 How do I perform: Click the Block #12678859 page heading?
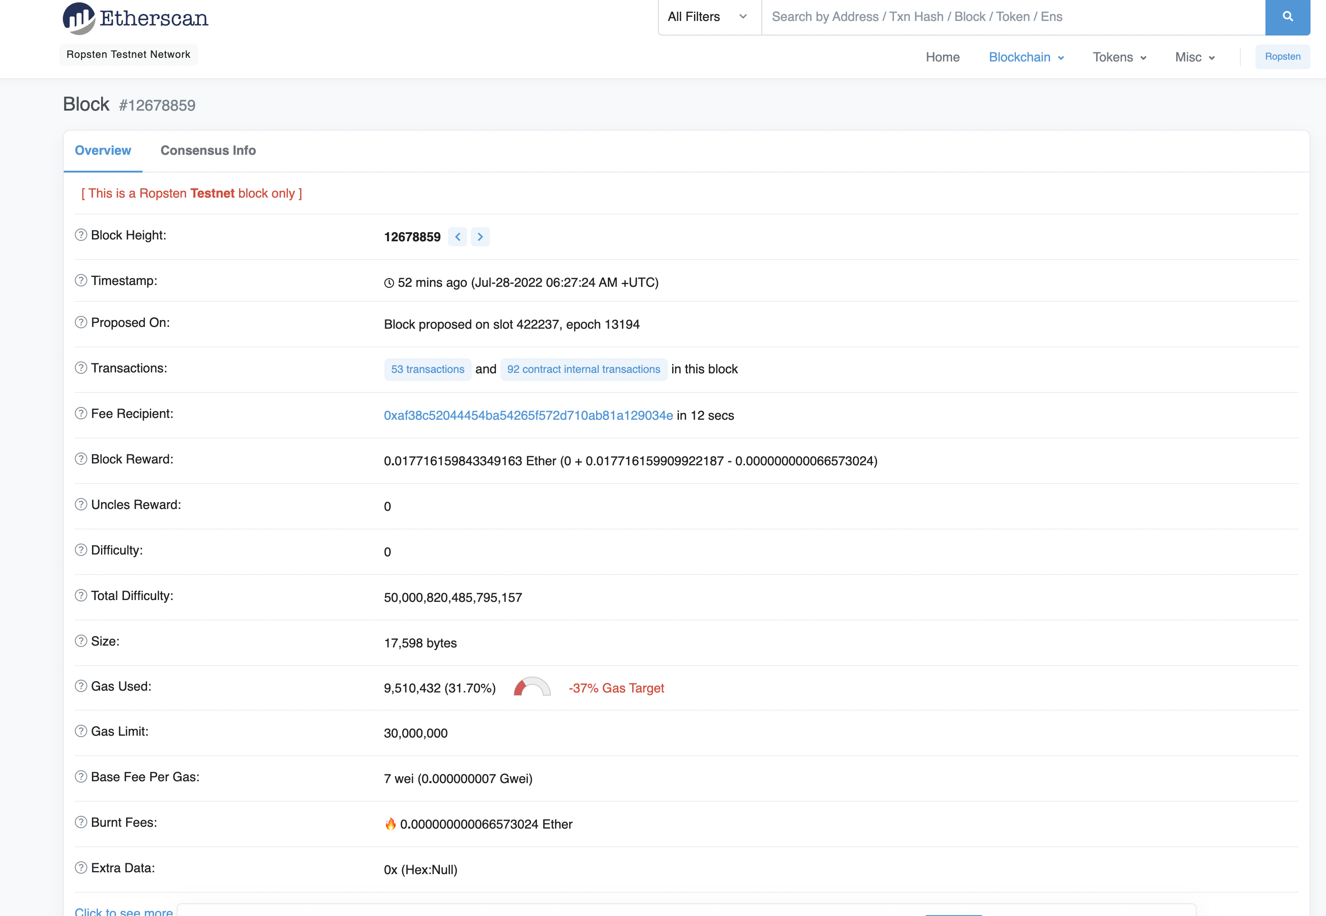pyautogui.click(x=129, y=104)
